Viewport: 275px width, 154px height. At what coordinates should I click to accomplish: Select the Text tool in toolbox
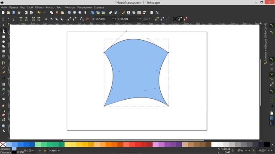click(3, 77)
